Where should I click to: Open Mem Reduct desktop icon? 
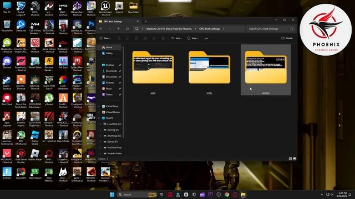(35, 173)
